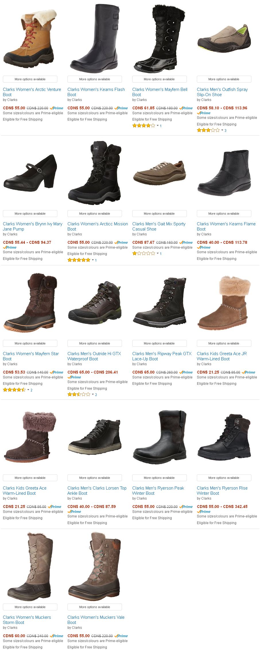Click More options available under Kearns Flame Boot
The height and width of the screenshot is (651, 260).
(x=224, y=214)
